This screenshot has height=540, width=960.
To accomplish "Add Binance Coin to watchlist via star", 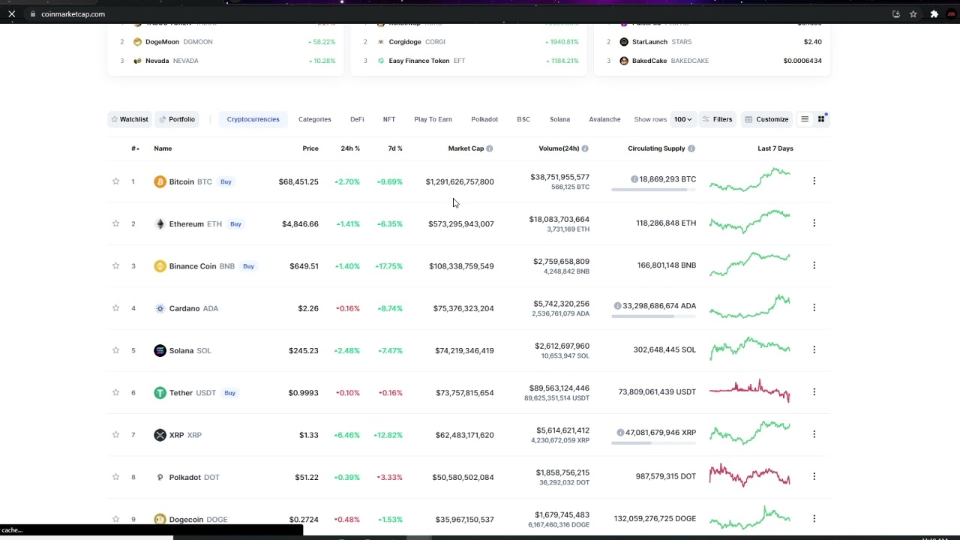I will (115, 265).
